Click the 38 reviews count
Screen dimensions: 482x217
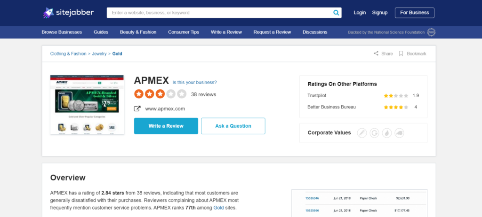click(203, 94)
